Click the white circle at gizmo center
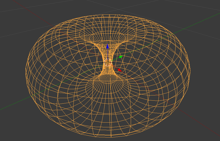220x141 pixels. click(x=107, y=63)
